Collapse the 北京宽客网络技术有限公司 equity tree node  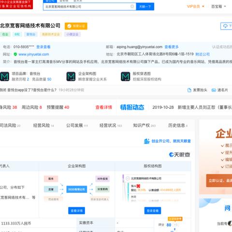click(128, 178)
